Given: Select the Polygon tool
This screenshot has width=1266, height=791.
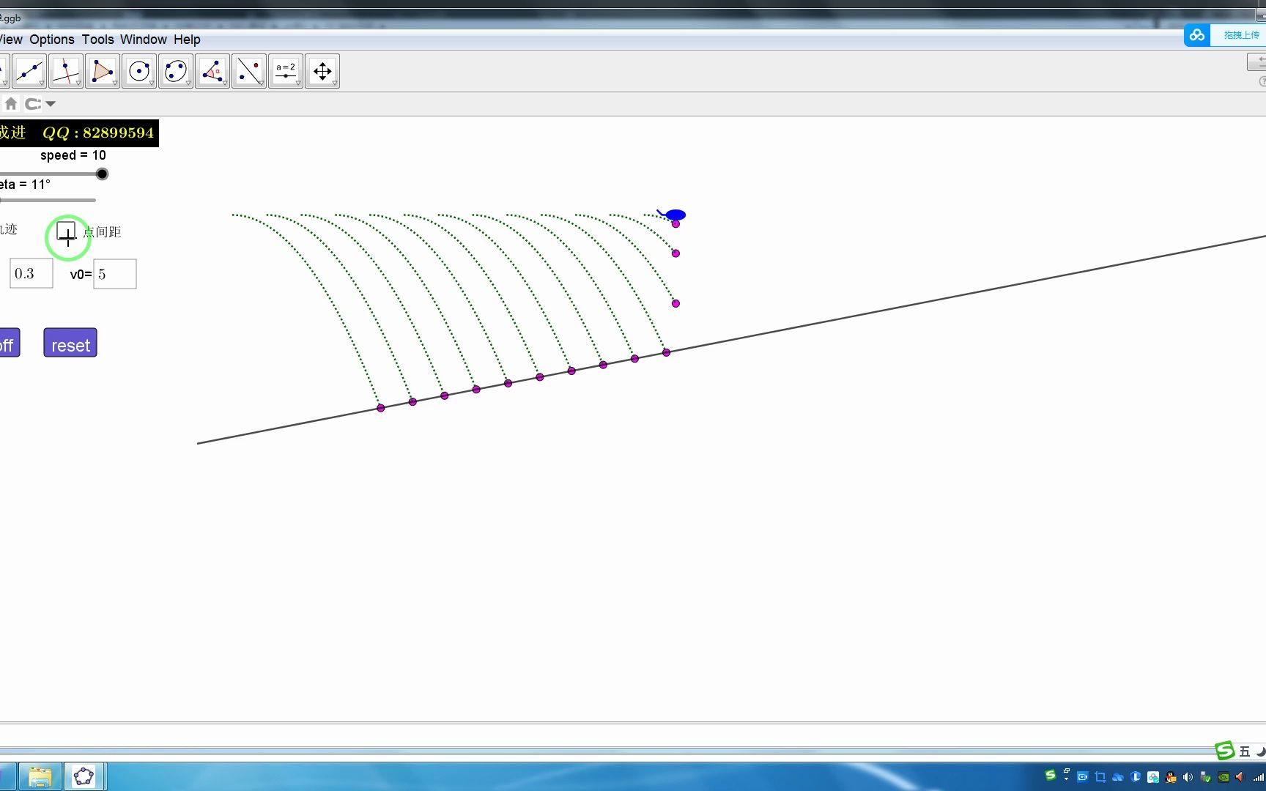Looking at the screenshot, I should pos(103,71).
